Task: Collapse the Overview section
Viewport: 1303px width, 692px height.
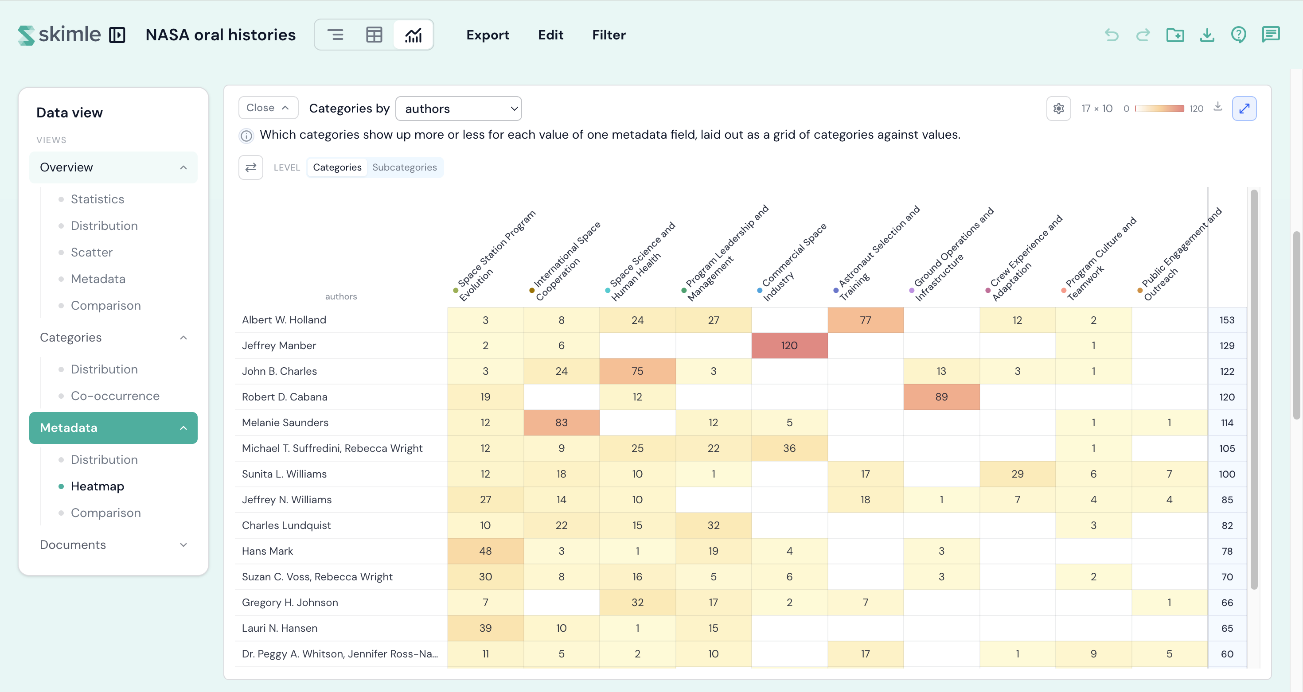Action: point(113,167)
